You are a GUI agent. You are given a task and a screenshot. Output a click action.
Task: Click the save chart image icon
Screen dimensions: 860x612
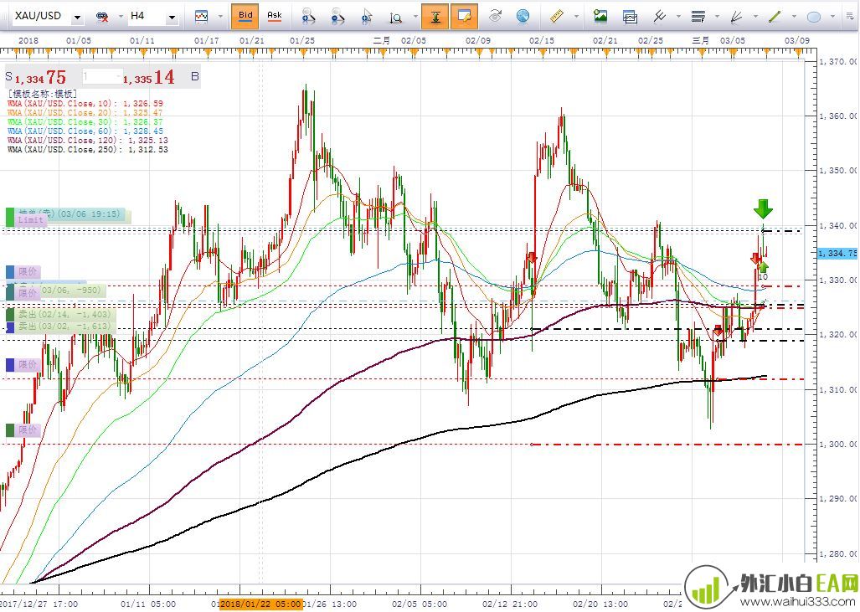pyautogui.click(x=600, y=17)
